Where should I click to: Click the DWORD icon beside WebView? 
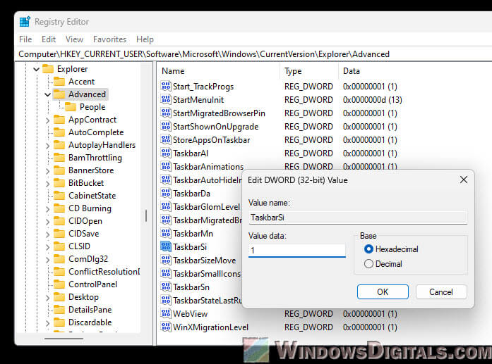pyautogui.click(x=166, y=313)
